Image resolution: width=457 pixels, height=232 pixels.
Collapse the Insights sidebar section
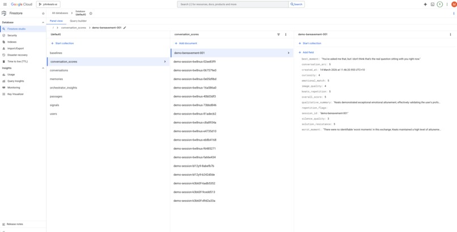pos(43,68)
